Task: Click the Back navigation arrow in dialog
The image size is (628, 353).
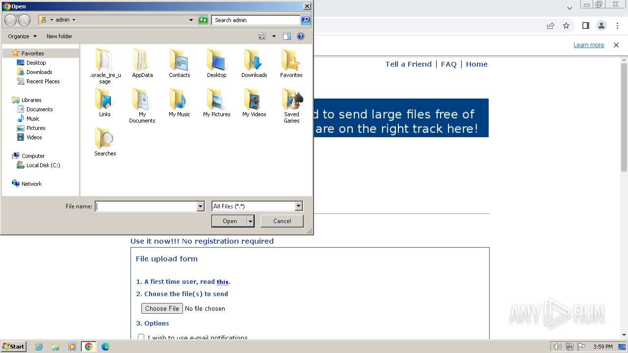Action: (x=10, y=20)
